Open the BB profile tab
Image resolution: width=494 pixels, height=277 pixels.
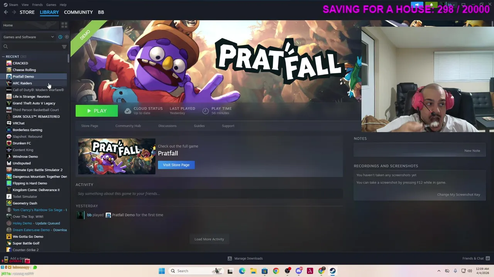tap(101, 12)
